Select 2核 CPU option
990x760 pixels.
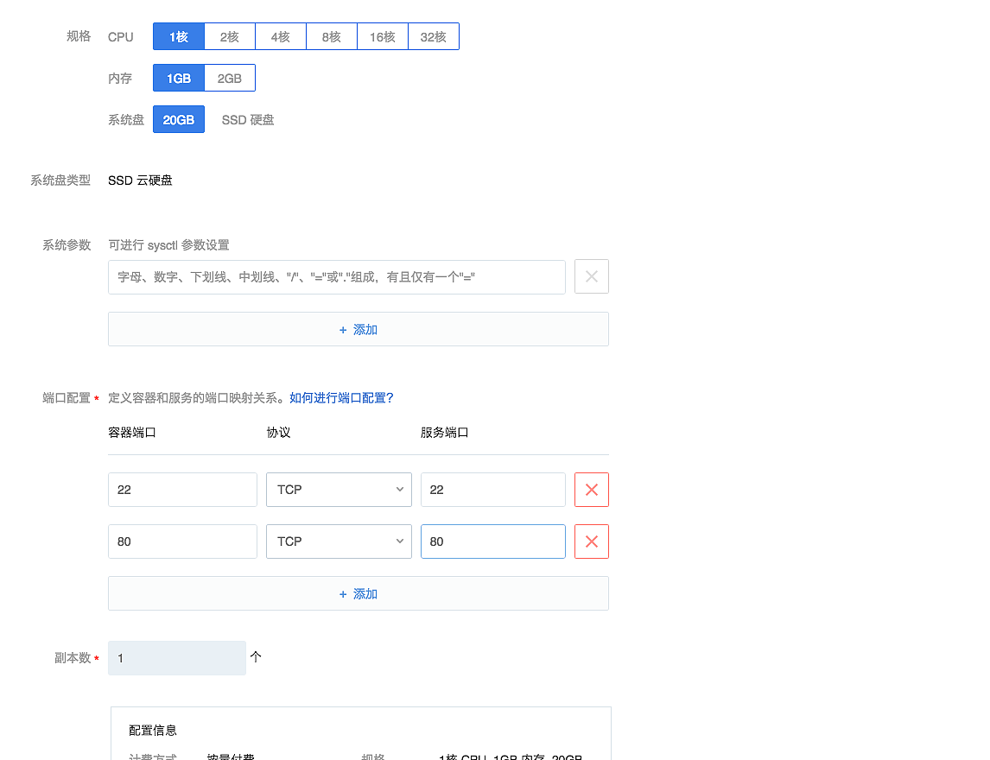(x=229, y=36)
